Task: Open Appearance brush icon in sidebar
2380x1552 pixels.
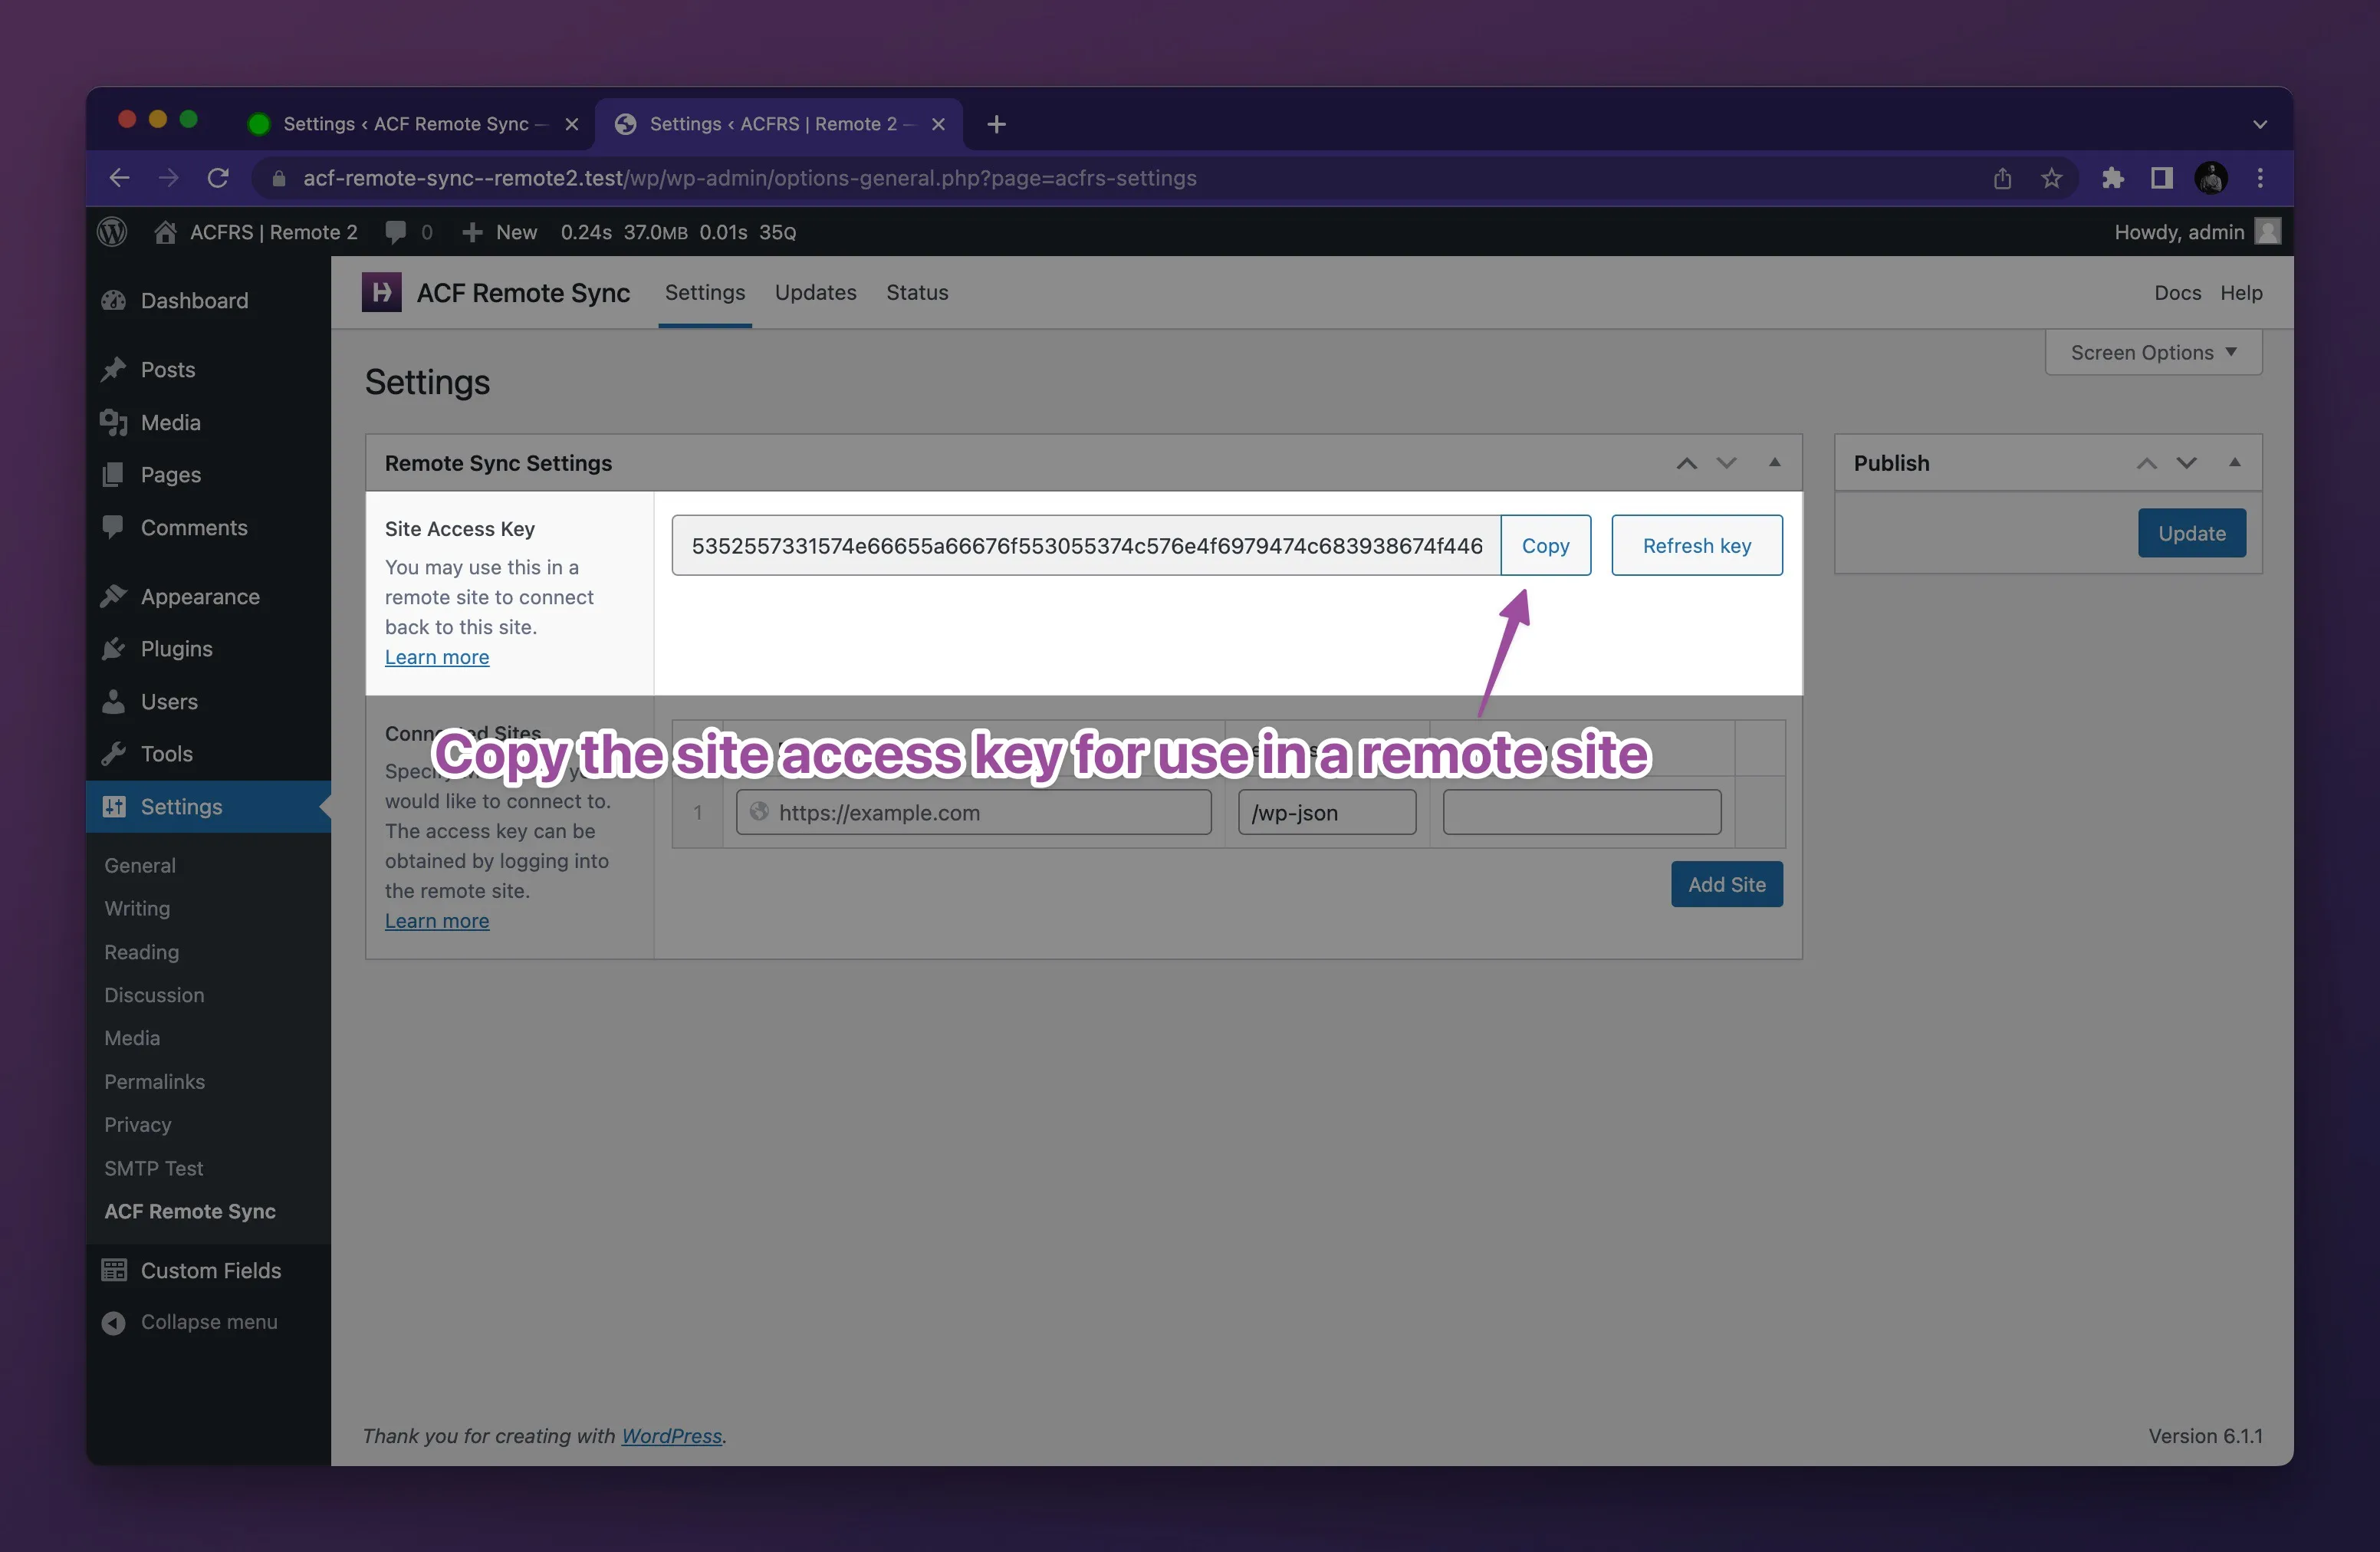Action: (114, 596)
